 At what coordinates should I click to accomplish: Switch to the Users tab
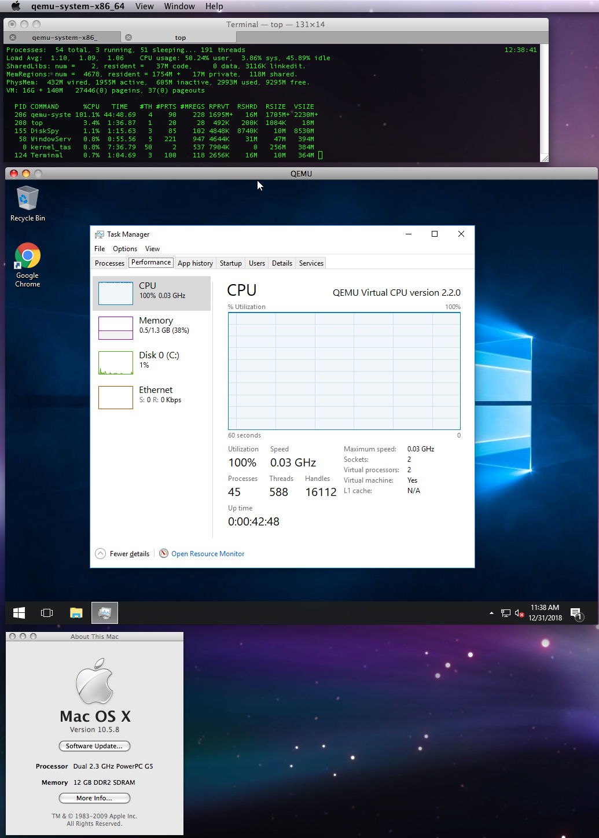click(x=257, y=263)
